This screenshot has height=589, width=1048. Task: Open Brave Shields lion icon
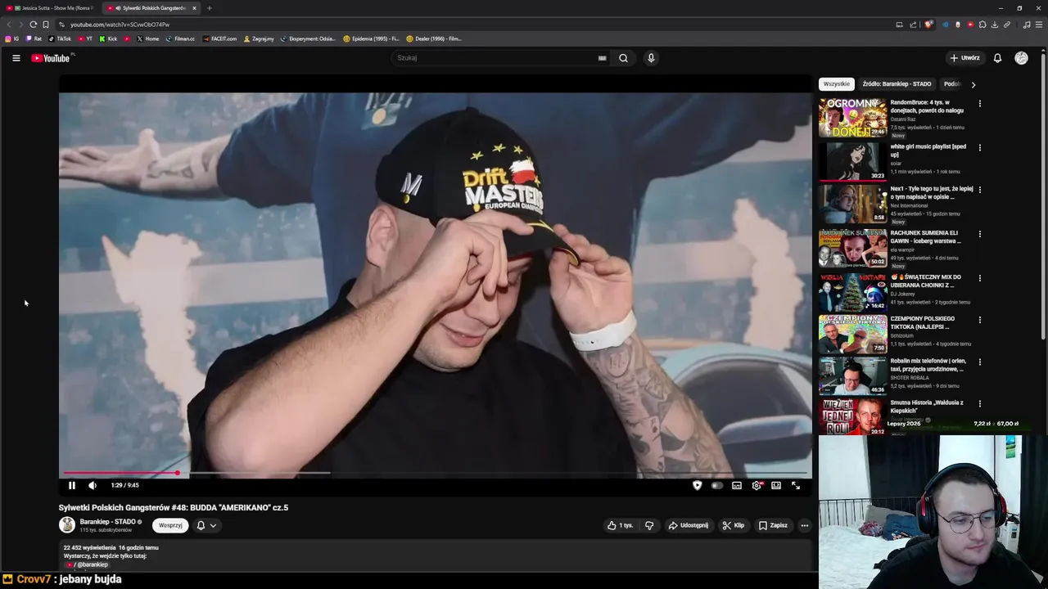[x=928, y=25]
